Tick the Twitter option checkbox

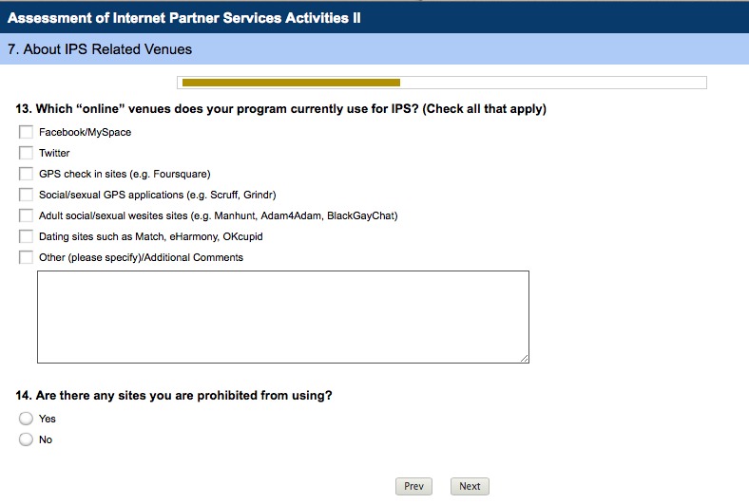click(26, 153)
